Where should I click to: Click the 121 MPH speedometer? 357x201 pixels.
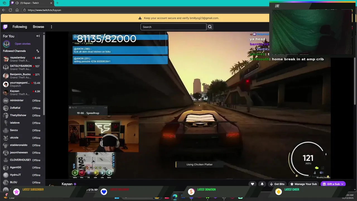pyautogui.click(x=308, y=159)
